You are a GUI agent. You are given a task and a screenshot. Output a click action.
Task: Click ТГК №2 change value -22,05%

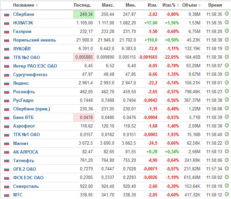[171, 57]
